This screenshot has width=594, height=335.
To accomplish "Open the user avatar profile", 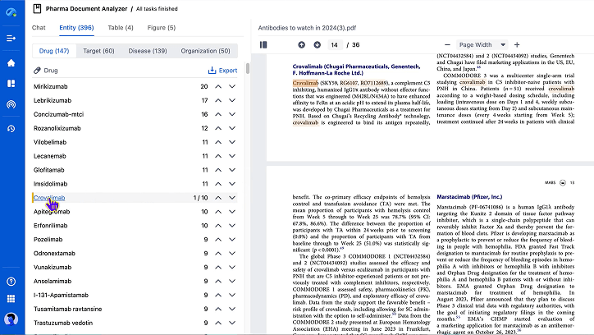I will [x=11, y=319].
